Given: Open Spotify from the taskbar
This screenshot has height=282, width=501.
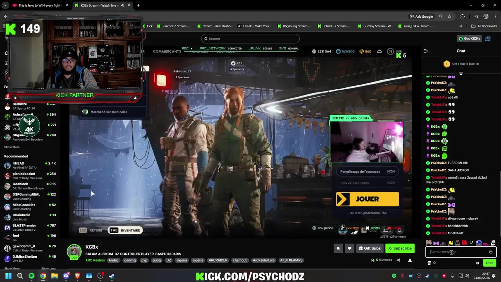Looking at the screenshot, I should (31, 276).
